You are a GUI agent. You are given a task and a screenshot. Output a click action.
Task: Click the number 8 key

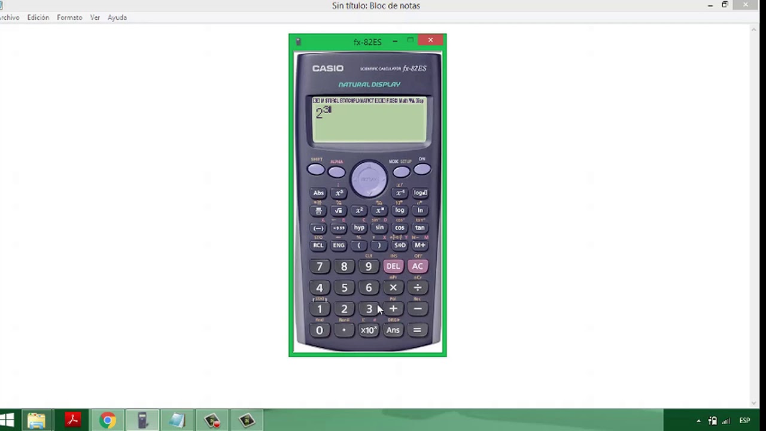coord(344,266)
